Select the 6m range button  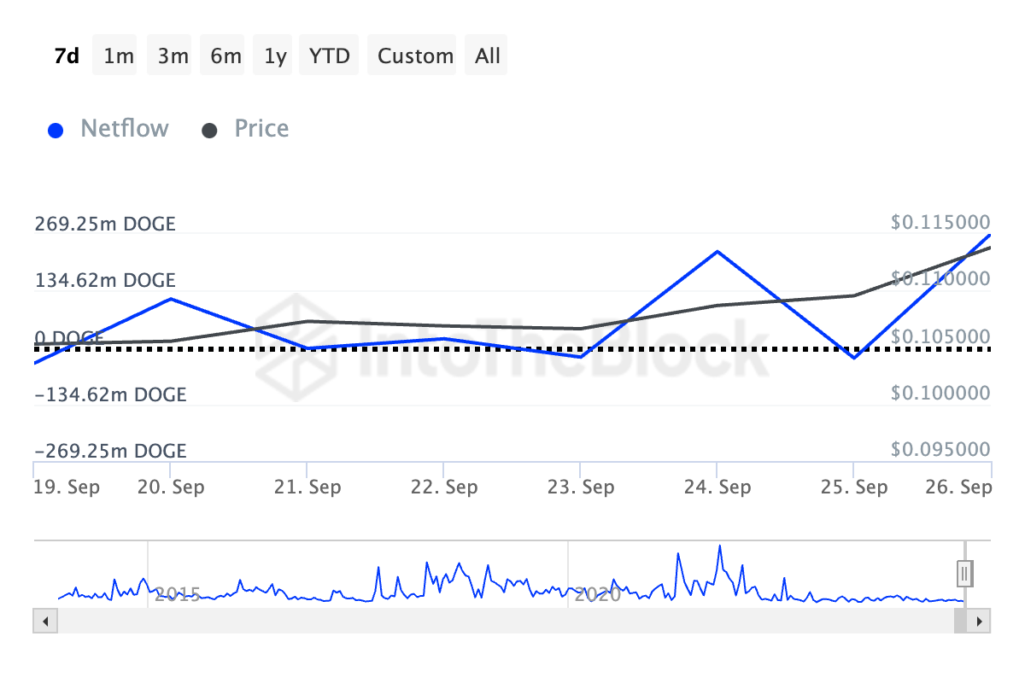pyautogui.click(x=225, y=56)
